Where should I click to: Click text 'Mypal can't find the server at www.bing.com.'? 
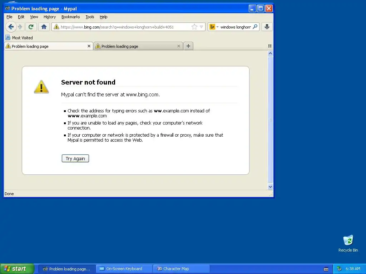pyautogui.click(x=110, y=94)
